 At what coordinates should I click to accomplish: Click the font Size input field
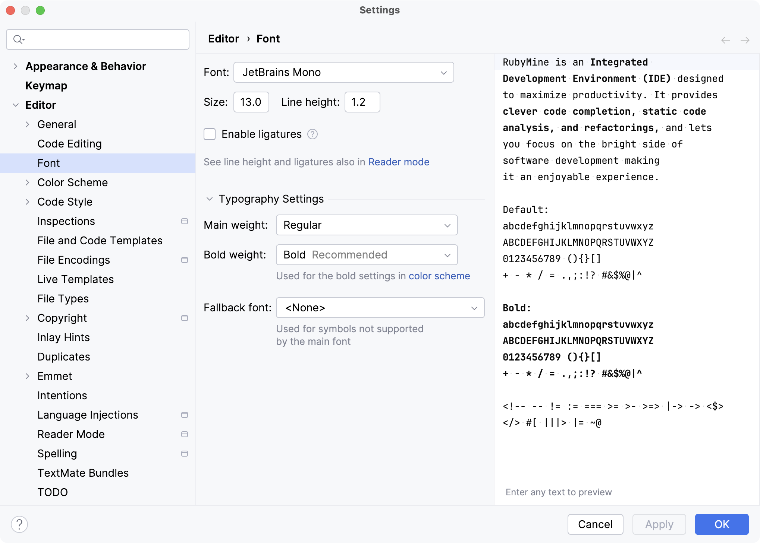(x=251, y=102)
